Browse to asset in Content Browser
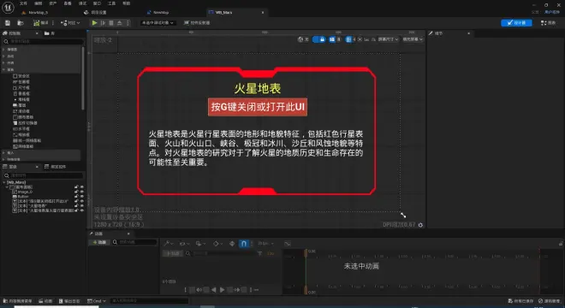Image resolution: width=565 pixels, height=308 pixels. click(21, 23)
